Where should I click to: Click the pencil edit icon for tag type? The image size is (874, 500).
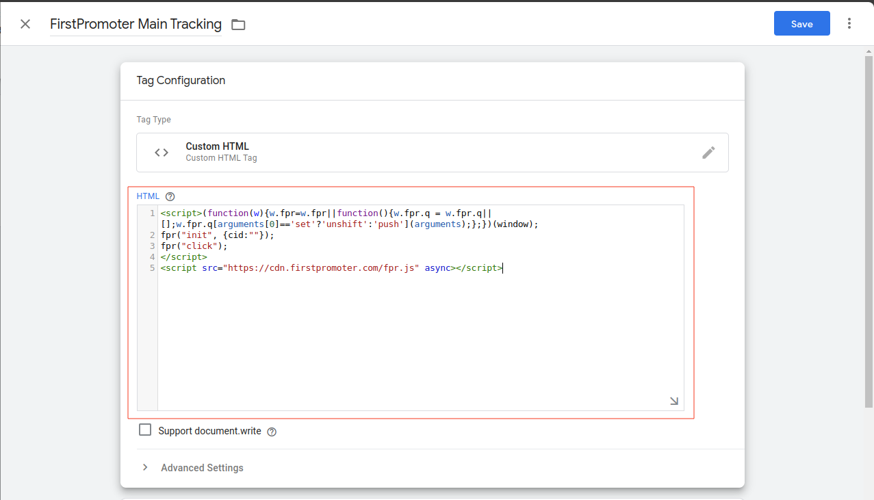pos(708,153)
